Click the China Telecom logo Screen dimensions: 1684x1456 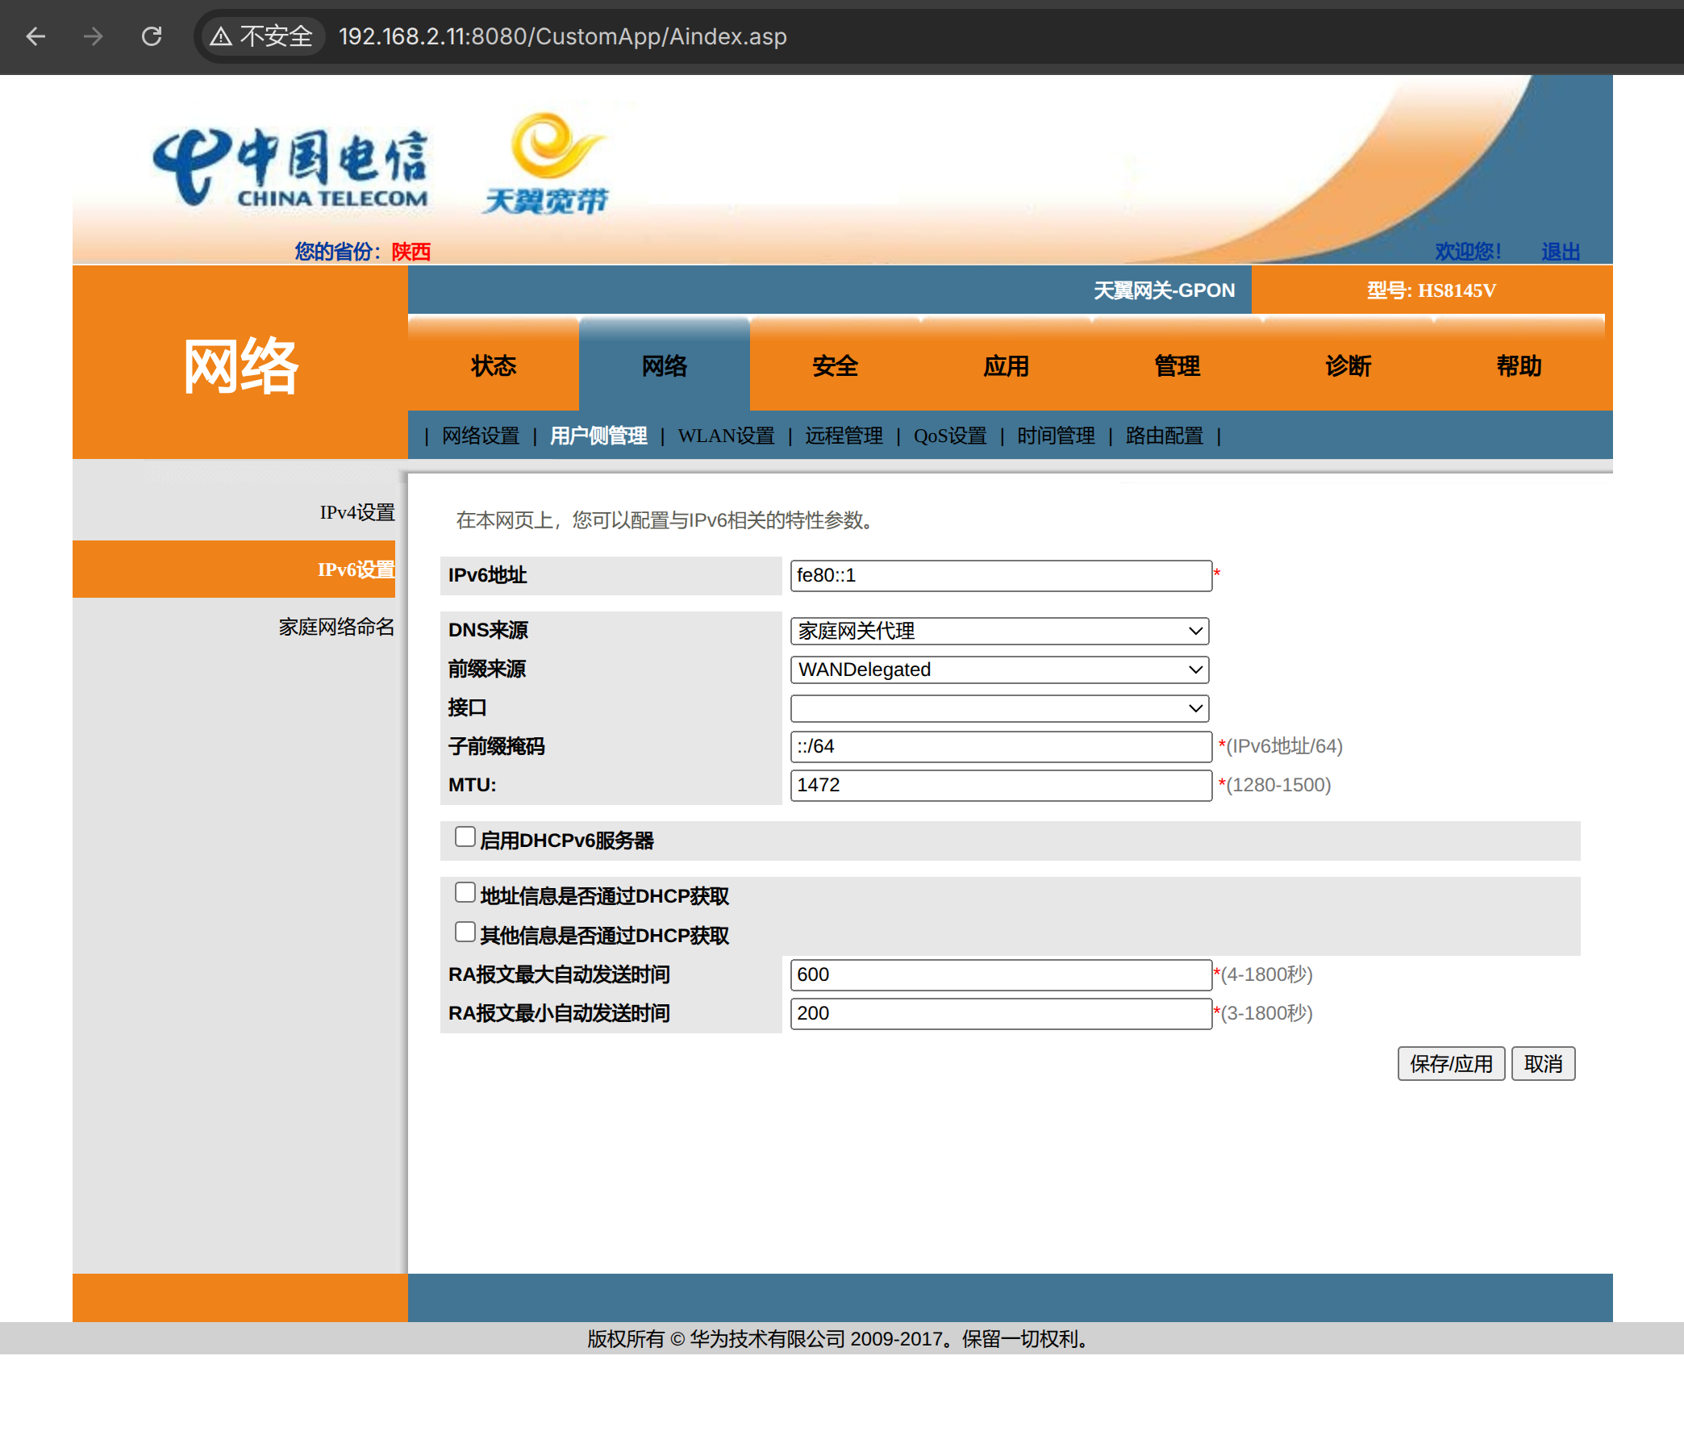290,167
